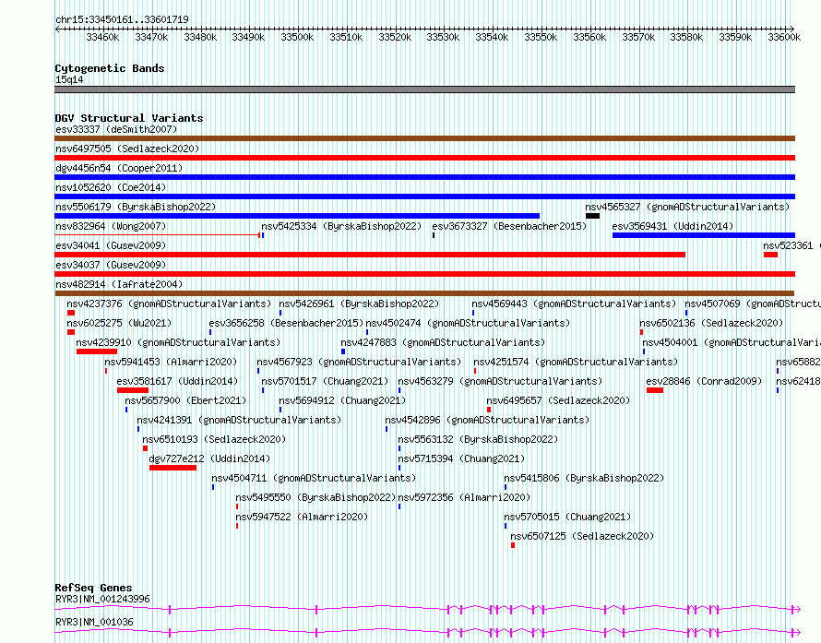Click the nsv4241391 gnomAD variant label
This screenshot has height=643, width=821.
(x=239, y=420)
